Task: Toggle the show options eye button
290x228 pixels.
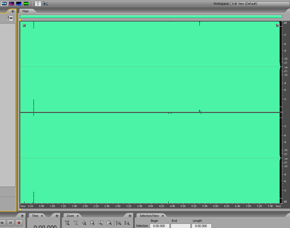Action: coord(10,18)
